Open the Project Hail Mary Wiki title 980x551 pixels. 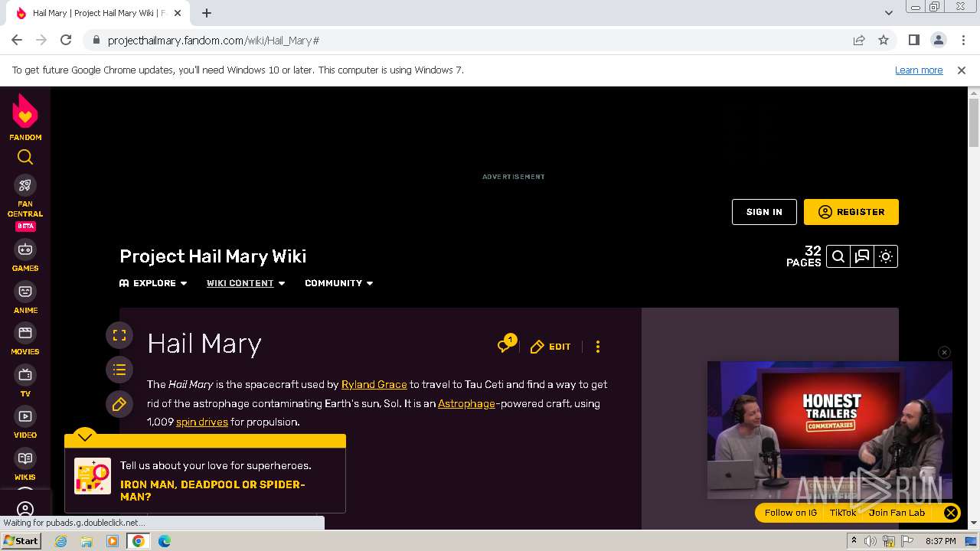[x=213, y=256]
